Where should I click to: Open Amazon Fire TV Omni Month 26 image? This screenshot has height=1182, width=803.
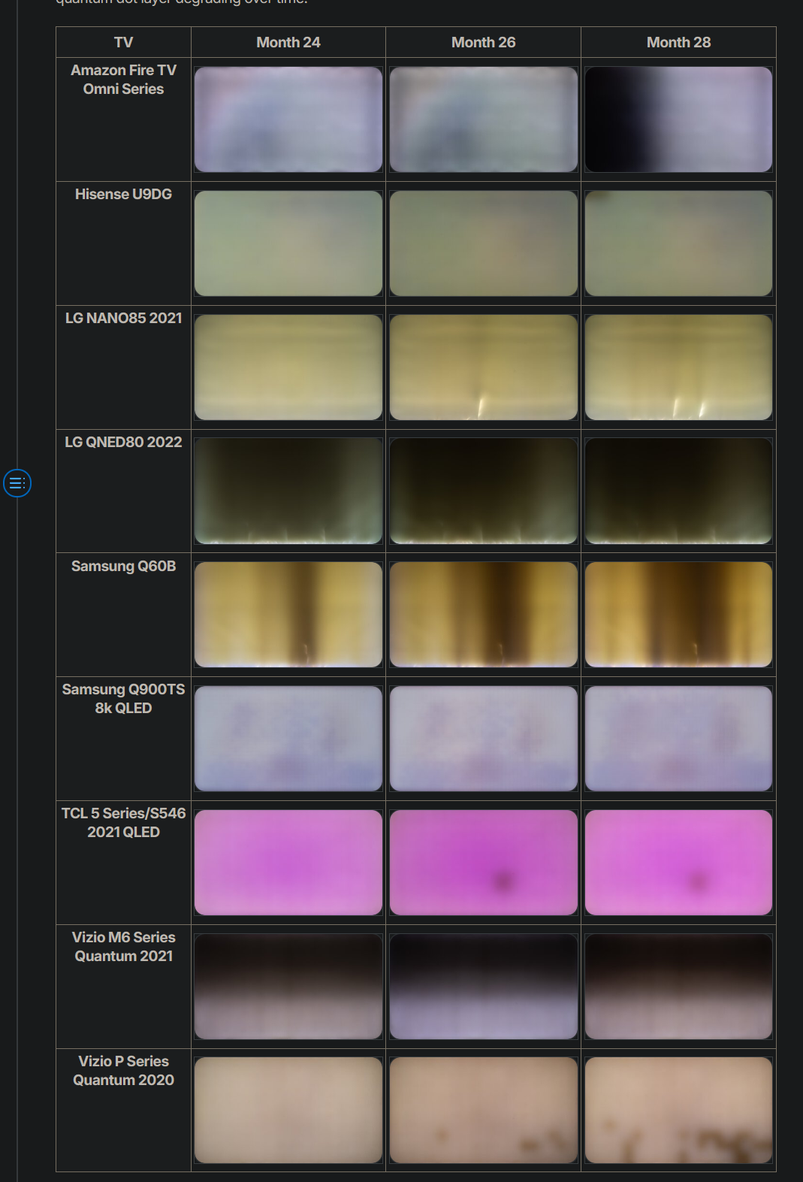[484, 119]
